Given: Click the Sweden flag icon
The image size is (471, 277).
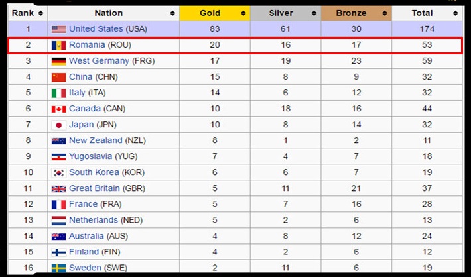Looking at the screenshot, I should pos(58,268).
